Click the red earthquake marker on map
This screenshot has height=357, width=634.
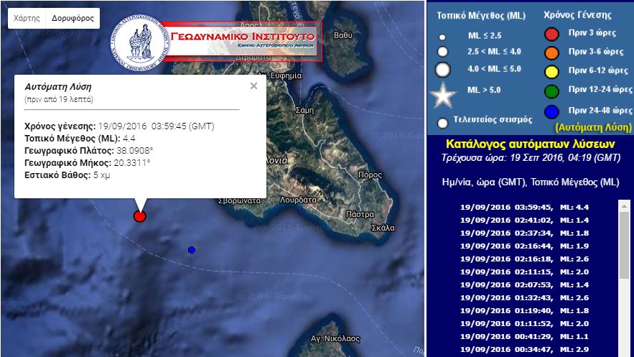[140, 216]
